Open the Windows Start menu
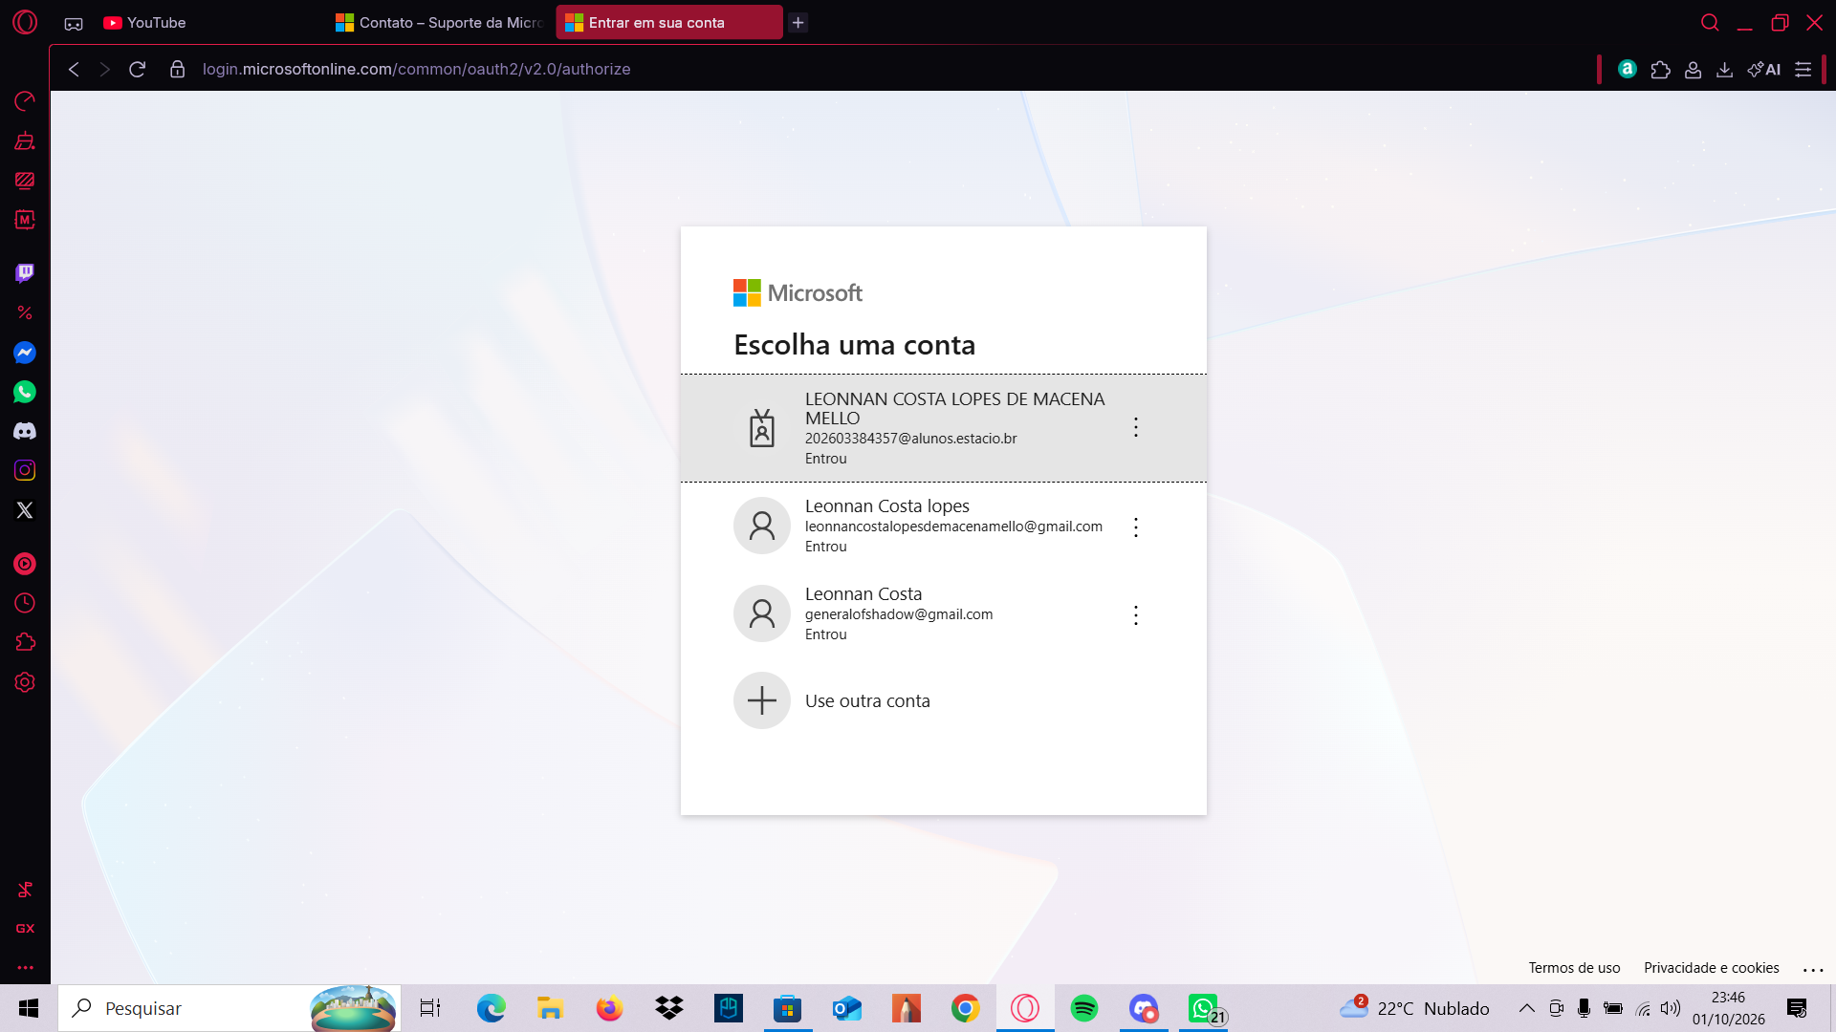 (x=29, y=1008)
